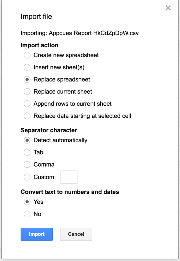This screenshot has width=180, height=261.
Task: Select Insert new sheet(s) import action
Action: pos(27,67)
